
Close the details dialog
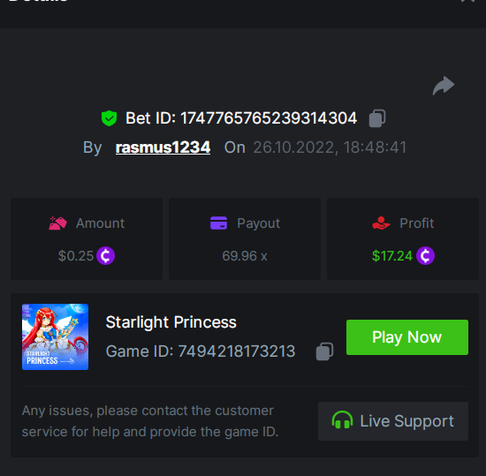pos(467,1)
